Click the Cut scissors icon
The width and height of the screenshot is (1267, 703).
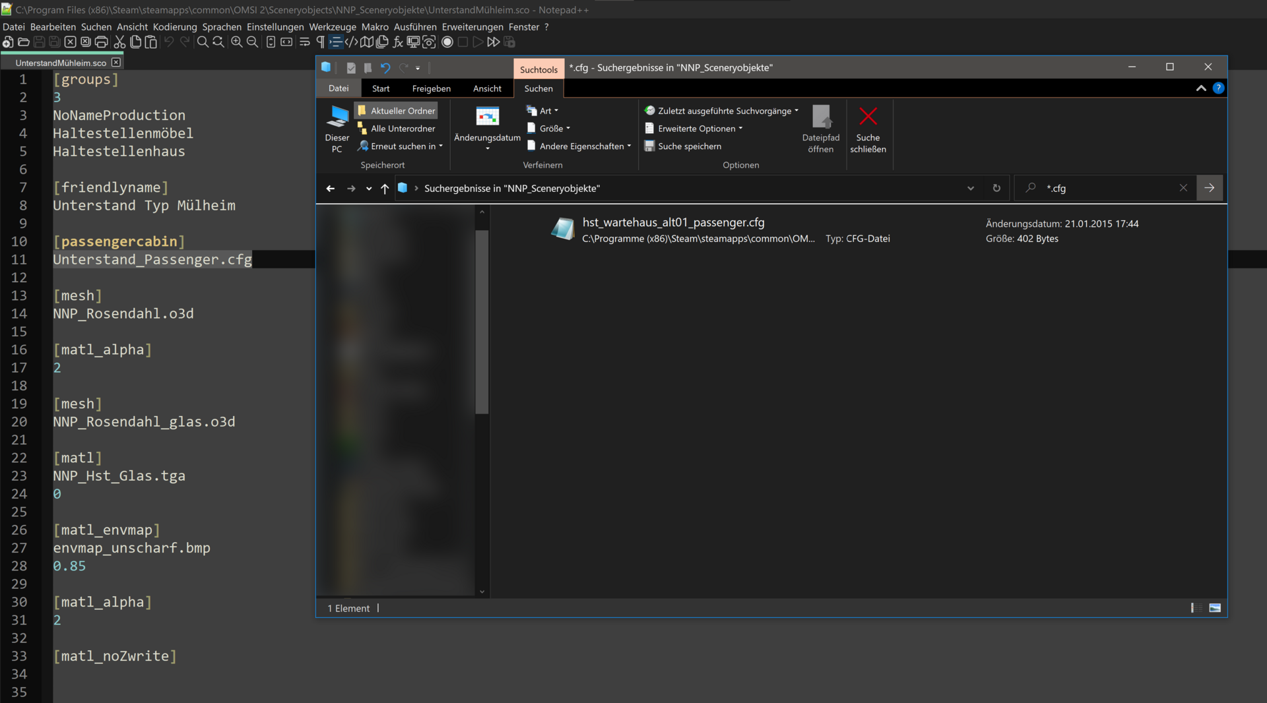click(x=119, y=42)
